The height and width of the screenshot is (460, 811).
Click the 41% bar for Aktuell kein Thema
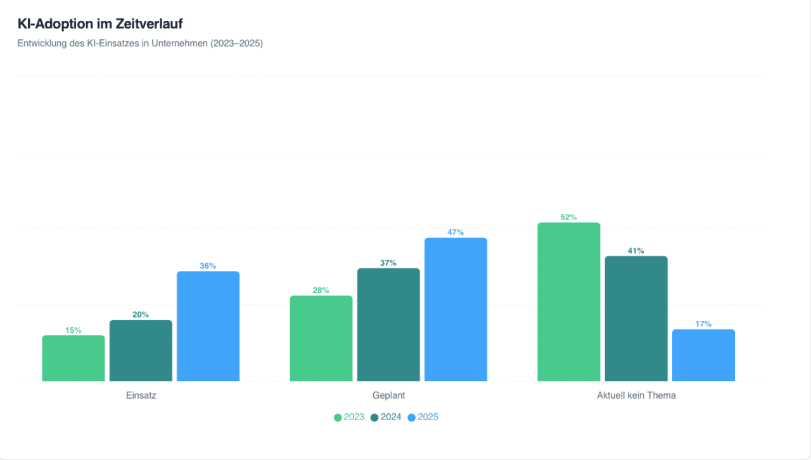(x=636, y=318)
